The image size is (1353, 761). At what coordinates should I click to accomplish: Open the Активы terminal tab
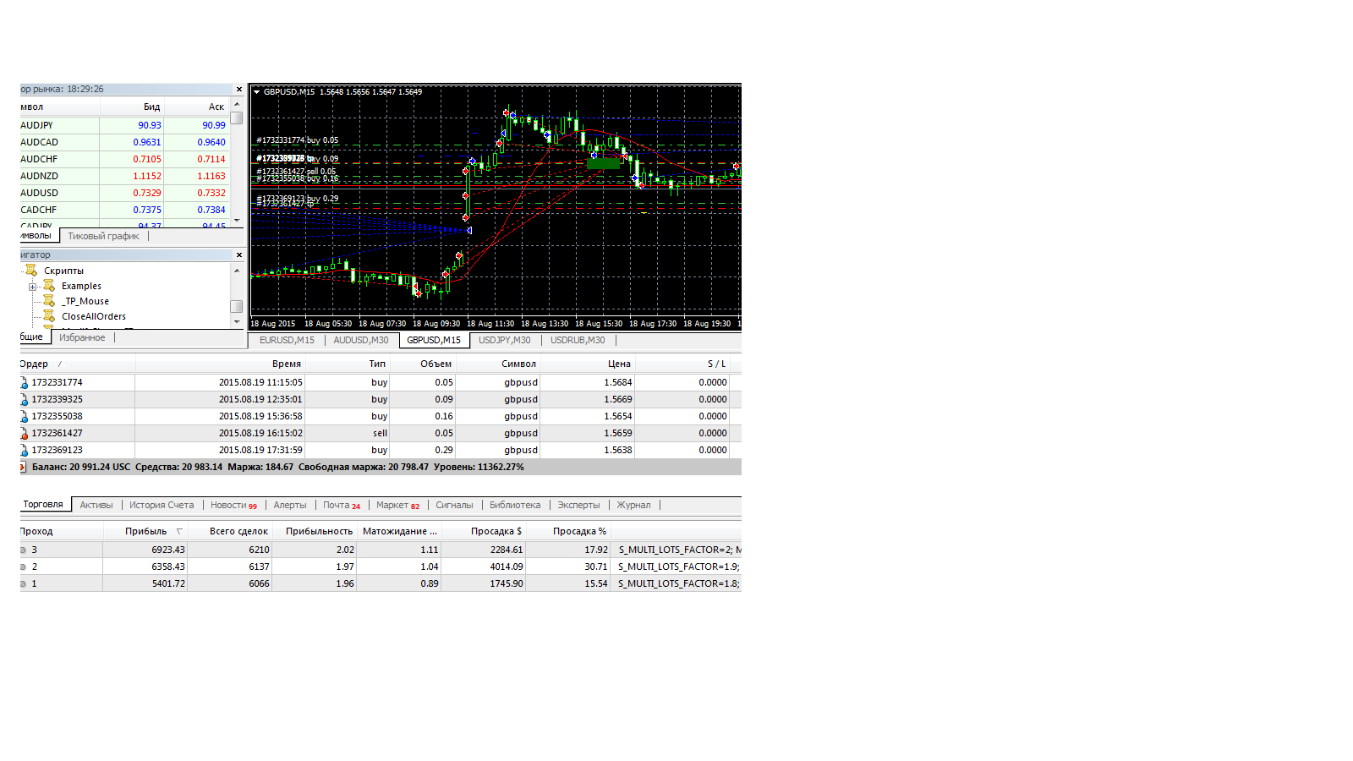(96, 505)
